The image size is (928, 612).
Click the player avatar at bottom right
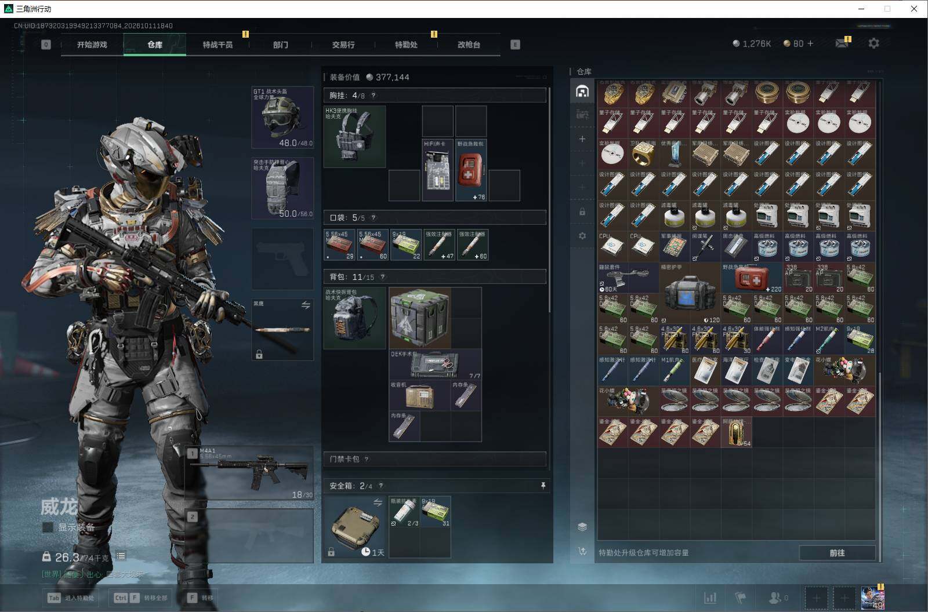[x=872, y=598]
